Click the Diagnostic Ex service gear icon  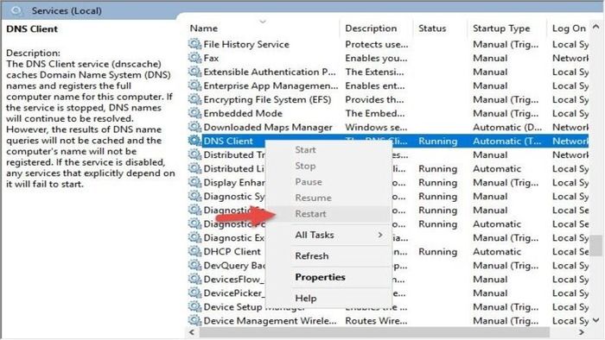(x=194, y=238)
